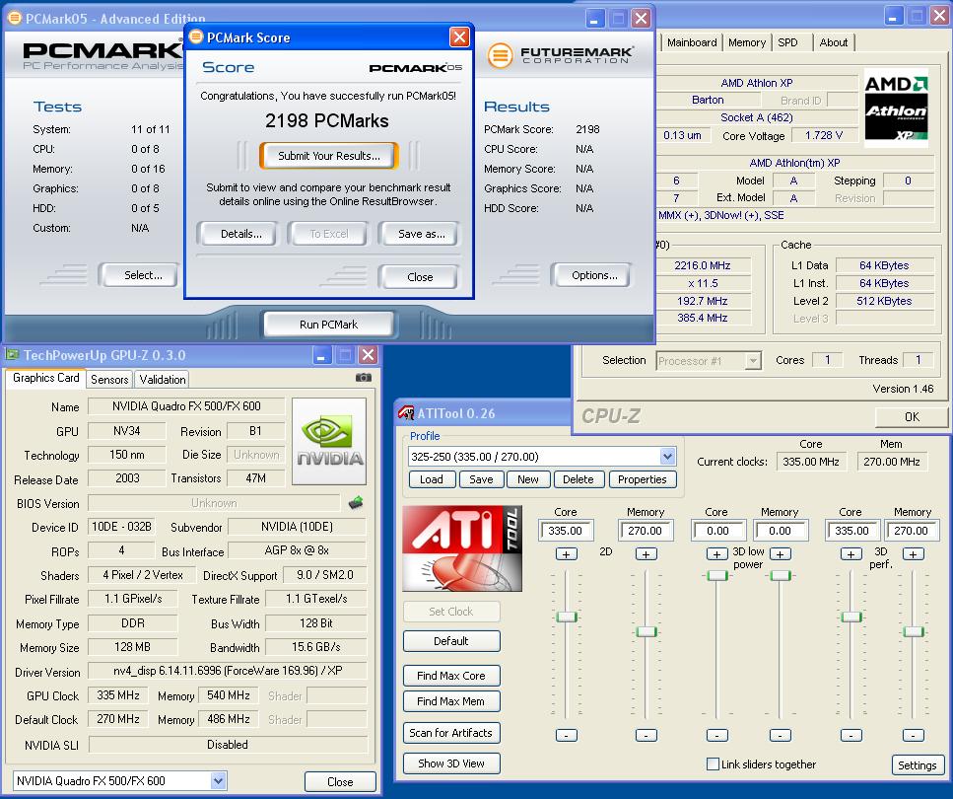Click the 2D Core clock slider handle
This screenshot has height=799, width=953.
567,617
